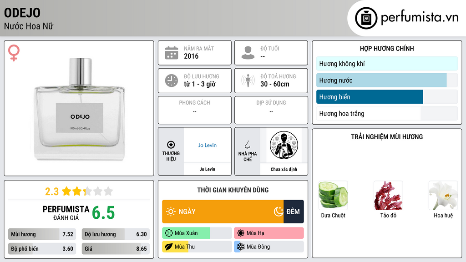Image resolution: width=466 pixels, height=262 pixels.
Task: Click the Trải nghiệm mùi hương heading
Action: [387, 136]
